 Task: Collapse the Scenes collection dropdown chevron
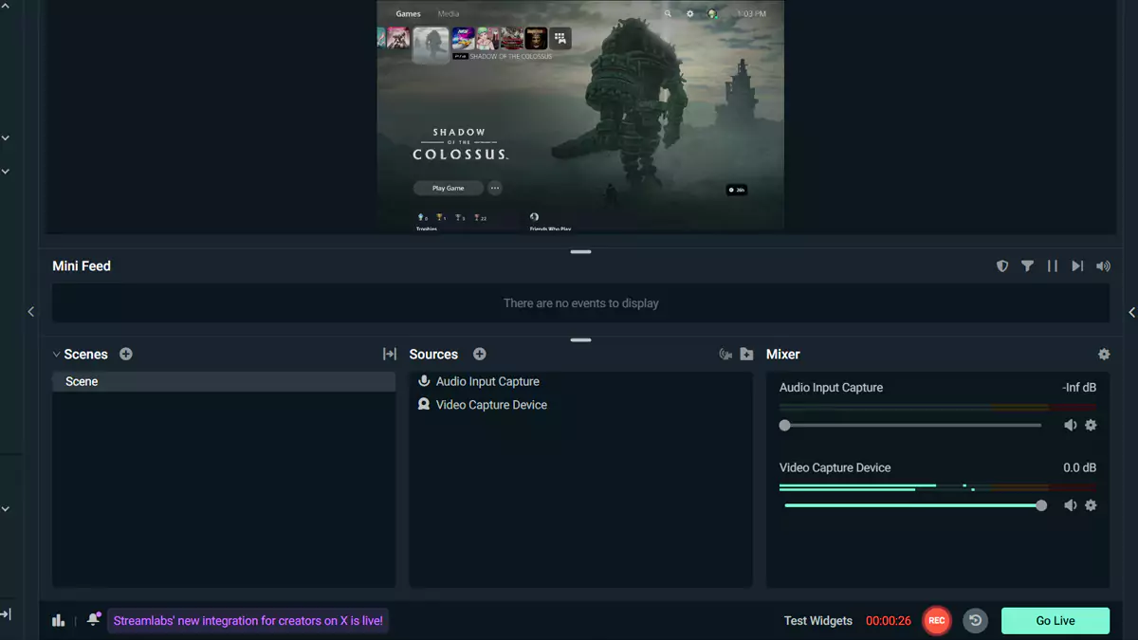point(56,354)
